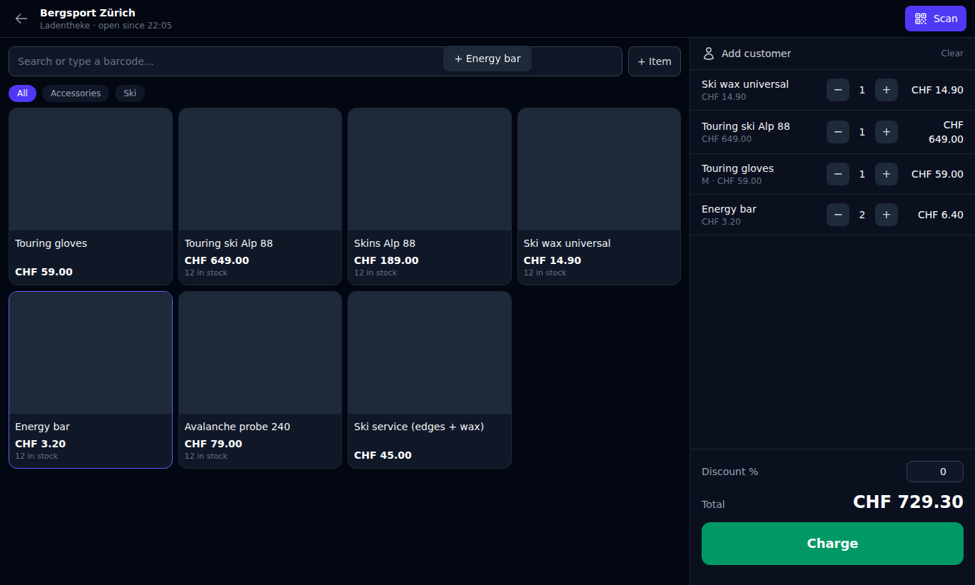Screen dimensions: 975x585
Task: Increase Touring ski Alp 88 quantity
Action: point(886,132)
